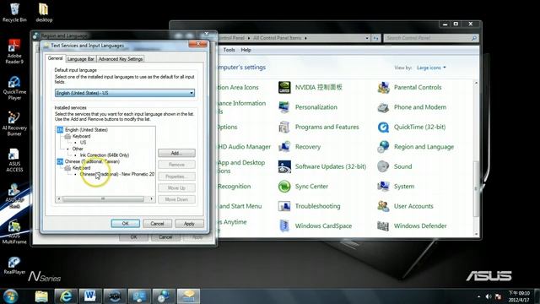Launch Adobe Reader 9 desktop icon
Screen dimensions: 540x304
[14, 52]
